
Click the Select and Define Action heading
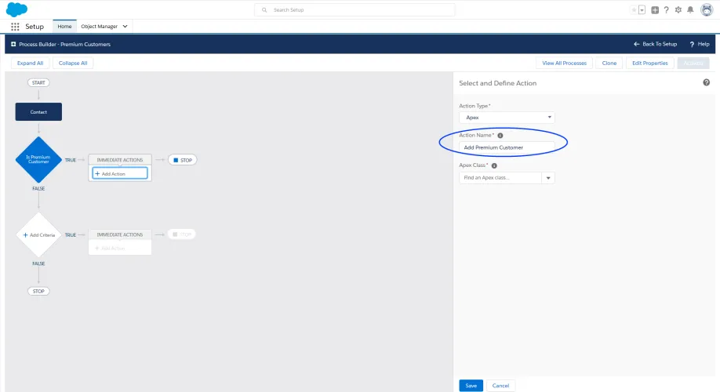[498, 83]
